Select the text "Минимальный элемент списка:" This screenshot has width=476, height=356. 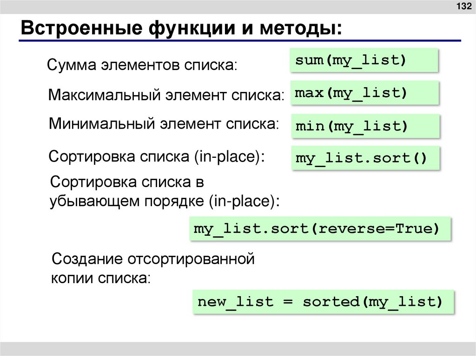[164, 124]
